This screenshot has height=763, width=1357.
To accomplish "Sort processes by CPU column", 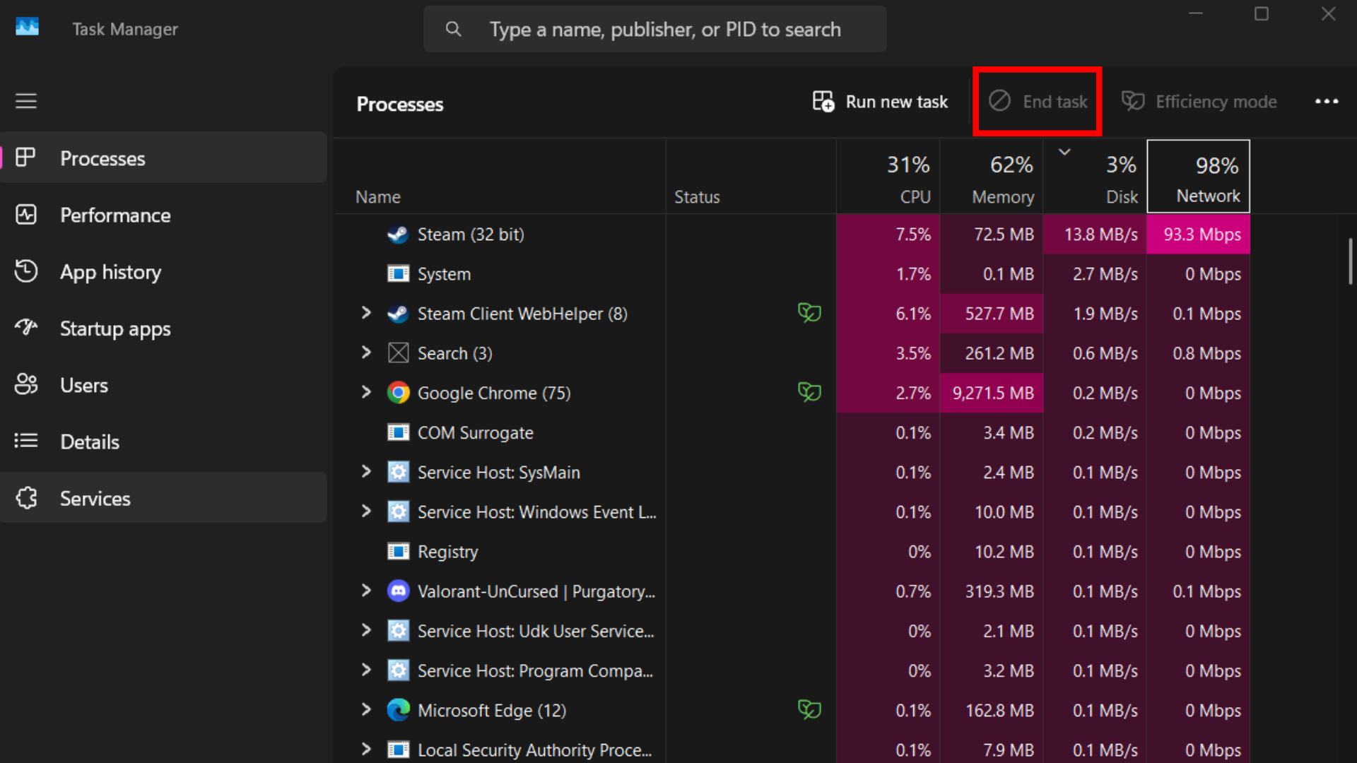I will click(x=888, y=177).
